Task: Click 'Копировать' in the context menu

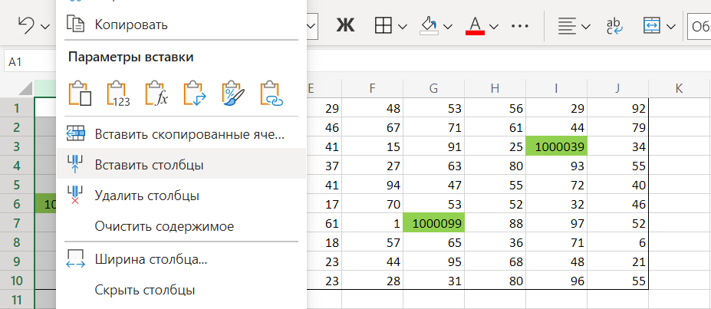Action: [x=131, y=25]
